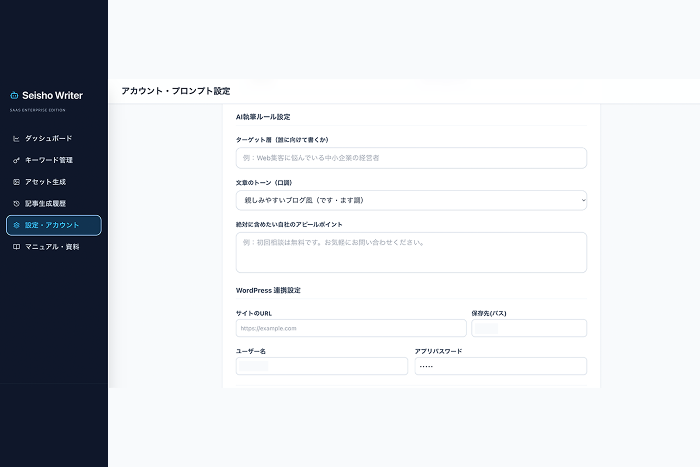Screen dimensions: 700x467
Task: Click the ユーザー名 input field
Action: click(322, 366)
